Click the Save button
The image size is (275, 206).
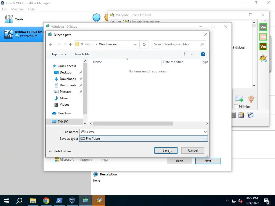(x=166, y=150)
